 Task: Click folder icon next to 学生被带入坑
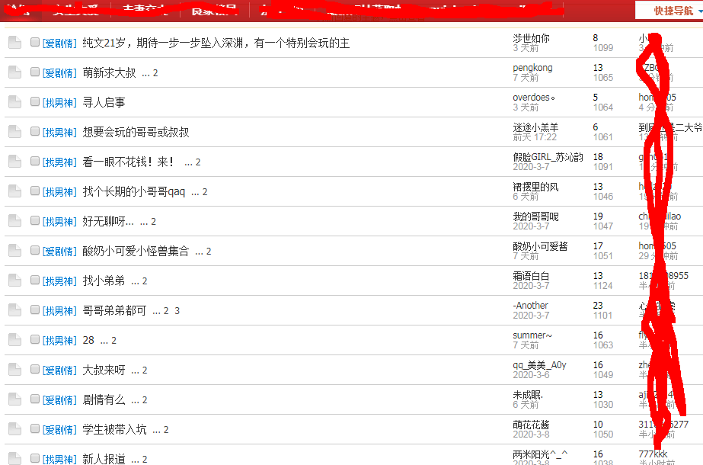pyautogui.click(x=14, y=429)
